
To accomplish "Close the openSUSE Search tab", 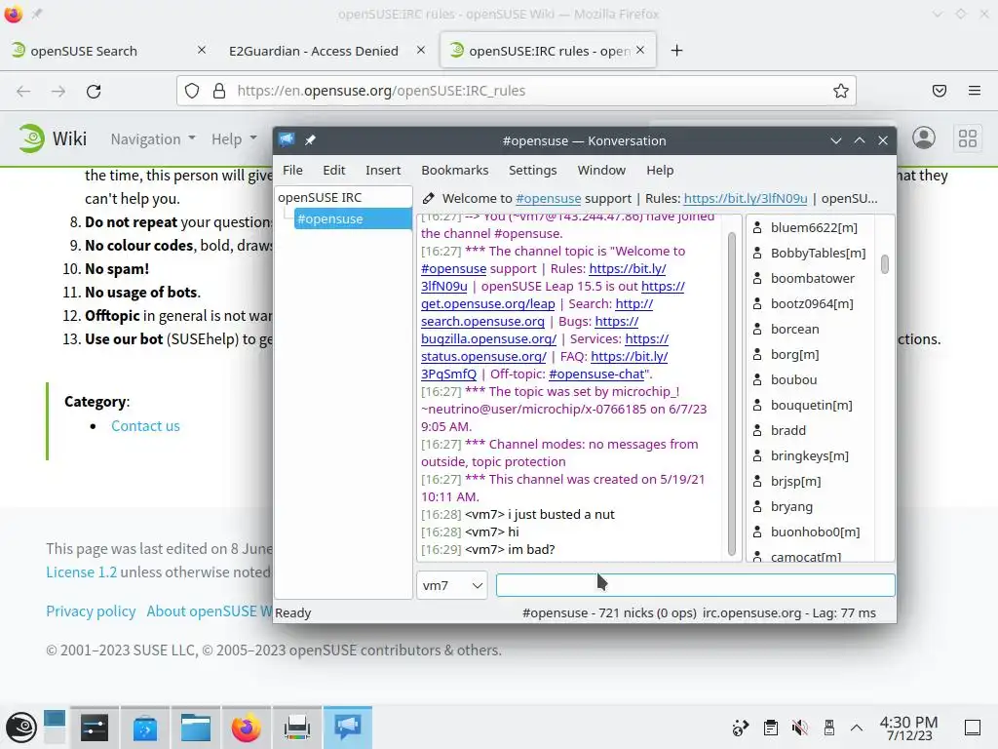I will [x=202, y=50].
